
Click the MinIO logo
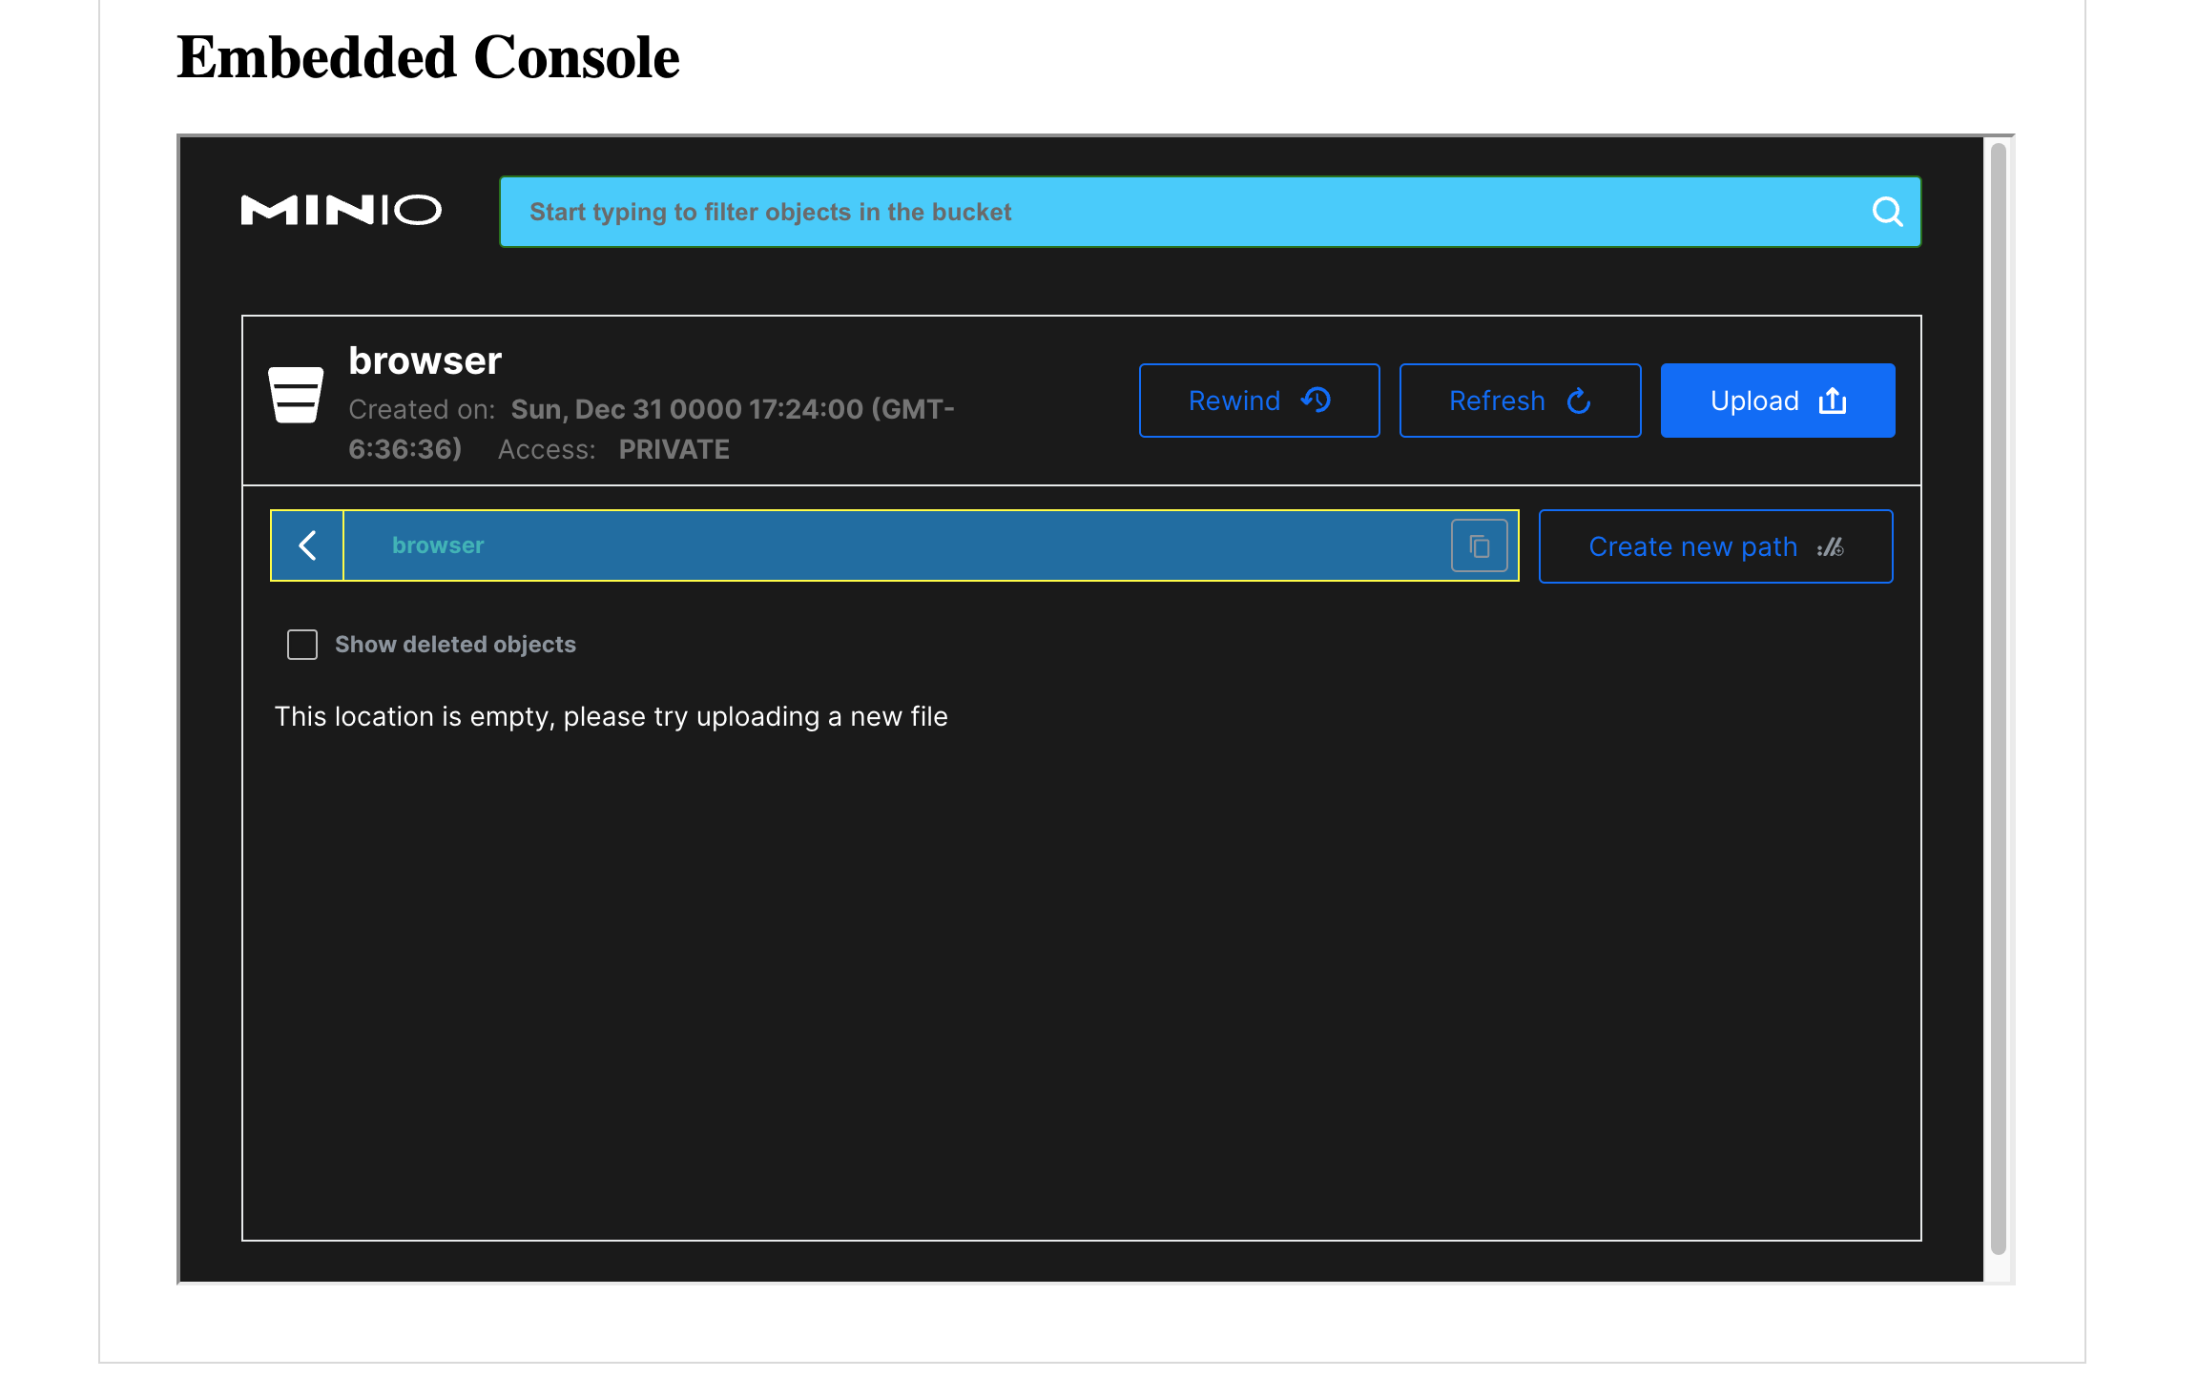pos(341,210)
